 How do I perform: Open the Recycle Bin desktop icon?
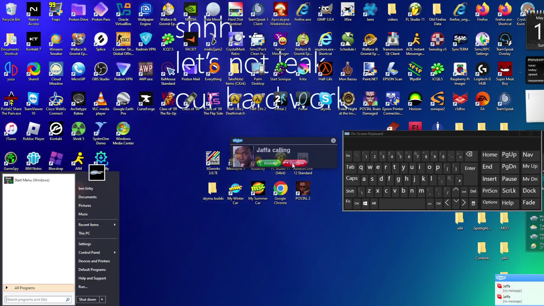tap(11, 12)
